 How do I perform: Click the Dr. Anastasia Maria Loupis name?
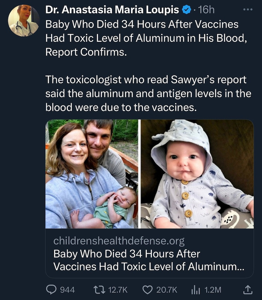coord(112,10)
